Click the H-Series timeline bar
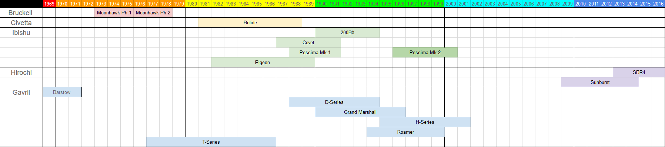The image size is (665, 147). pyautogui.click(x=425, y=122)
